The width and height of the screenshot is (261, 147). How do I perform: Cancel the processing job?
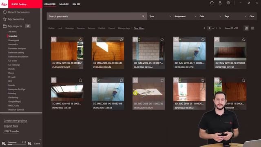(x=37, y=143)
